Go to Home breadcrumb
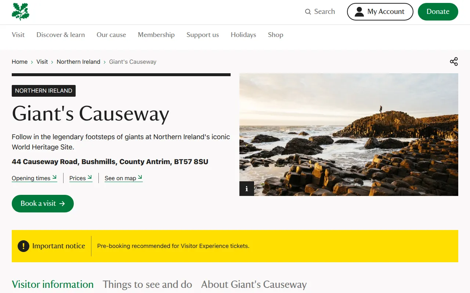470x293 pixels. 19,62
